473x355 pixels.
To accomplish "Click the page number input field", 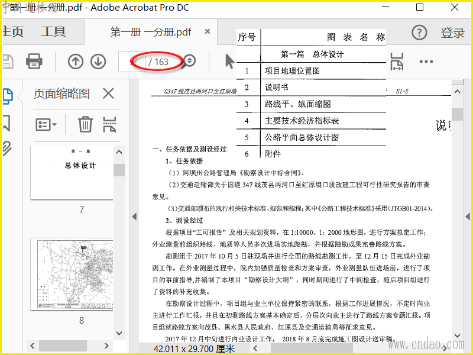I will [132, 62].
